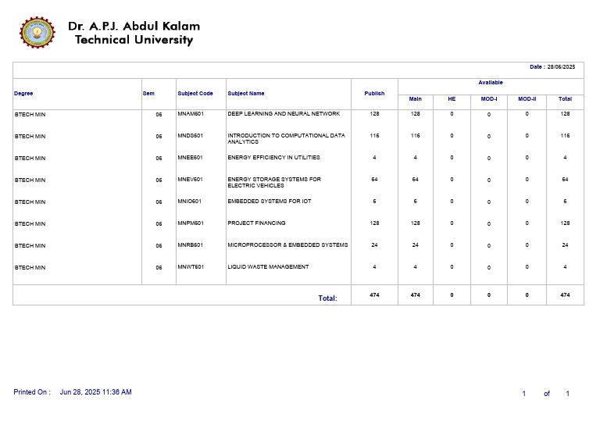Click Main value 6 in MNIO601 row
The image size is (600, 425).
point(415,202)
